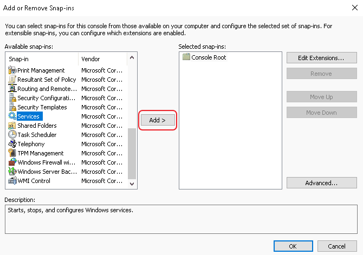Click the Print Management snap-in icon

pos(12,70)
